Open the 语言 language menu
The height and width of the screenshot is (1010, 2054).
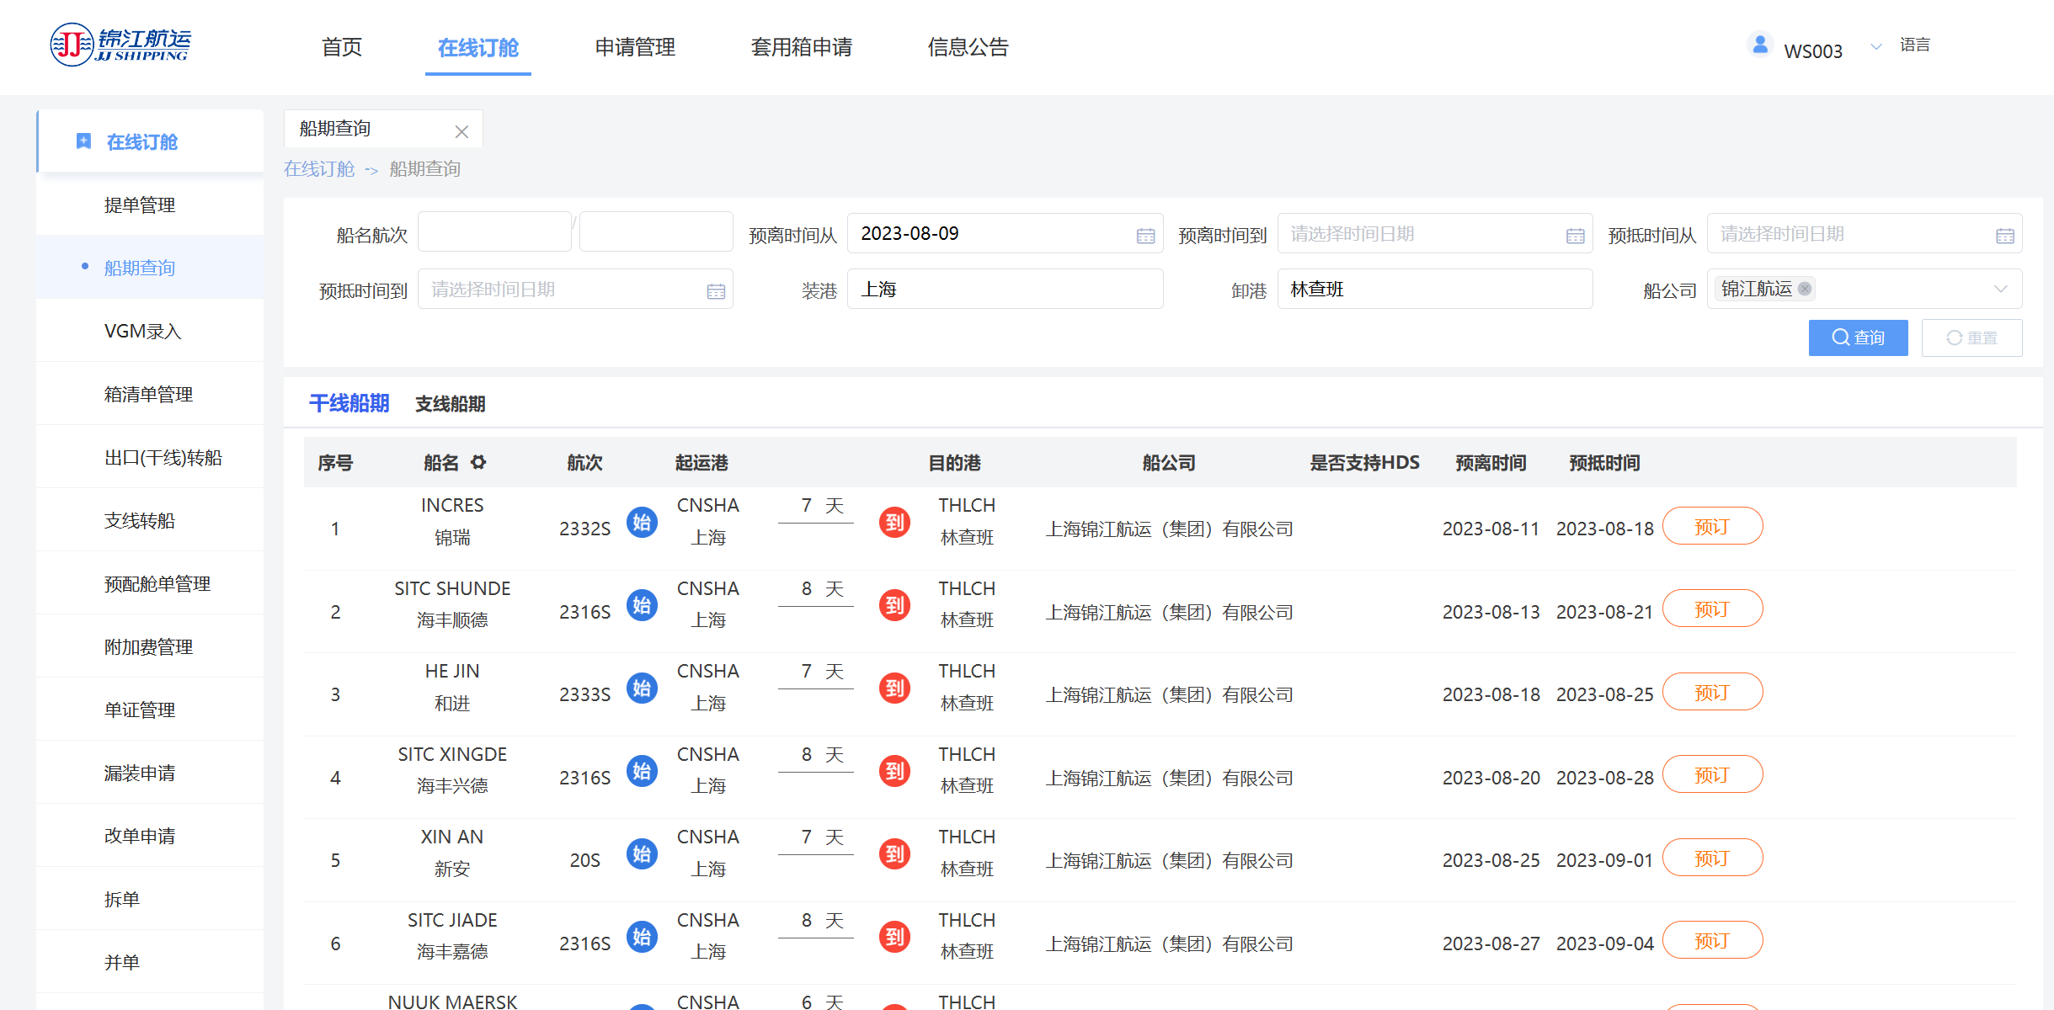1915,45
